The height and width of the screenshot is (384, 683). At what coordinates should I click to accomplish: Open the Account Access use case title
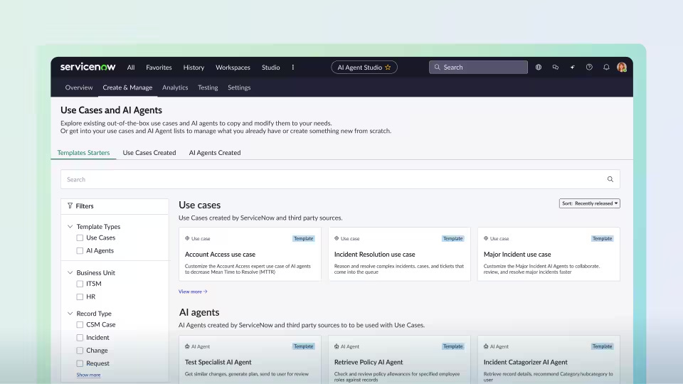click(220, 255)
